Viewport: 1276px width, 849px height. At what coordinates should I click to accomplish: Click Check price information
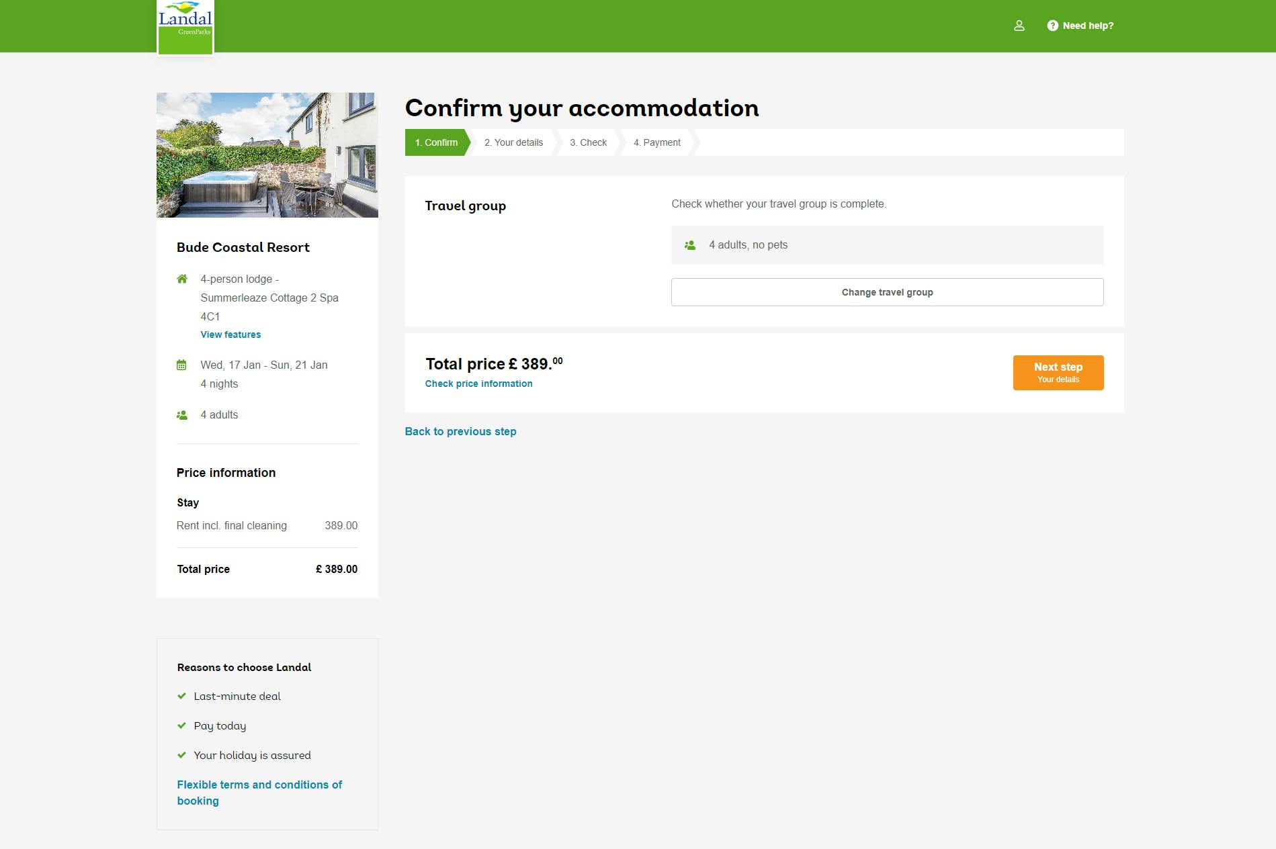(478, 384)
